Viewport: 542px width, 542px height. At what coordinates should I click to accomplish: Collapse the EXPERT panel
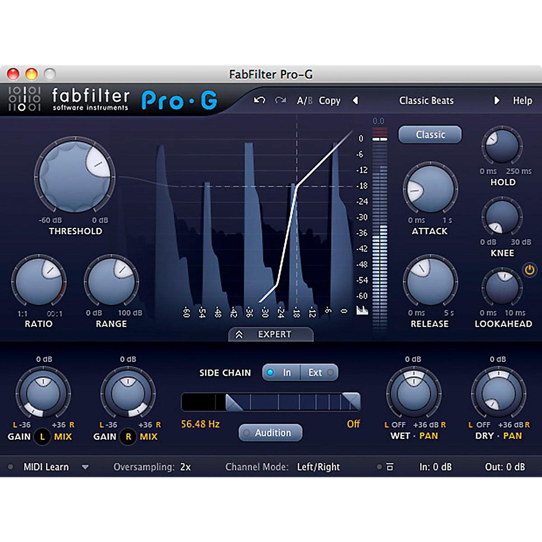click(x=271, y=334)
